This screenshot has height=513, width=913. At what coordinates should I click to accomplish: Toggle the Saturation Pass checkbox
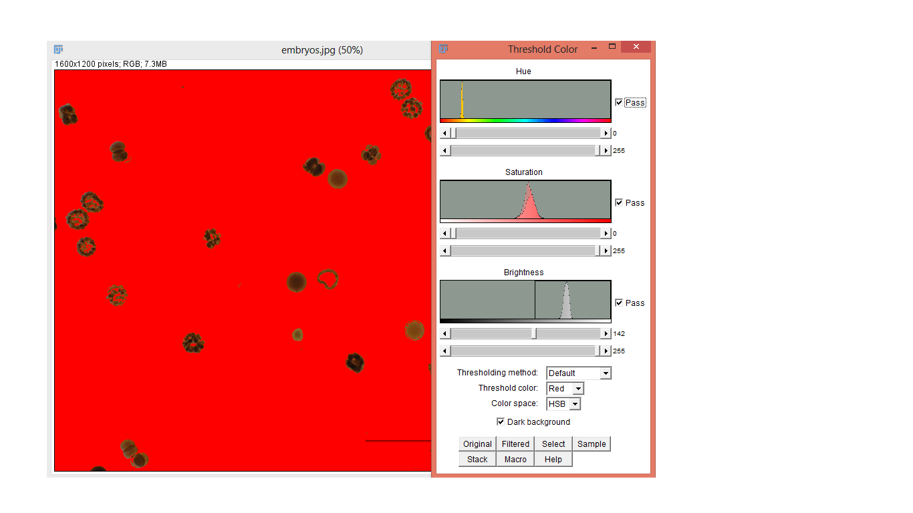pos(620,202)
